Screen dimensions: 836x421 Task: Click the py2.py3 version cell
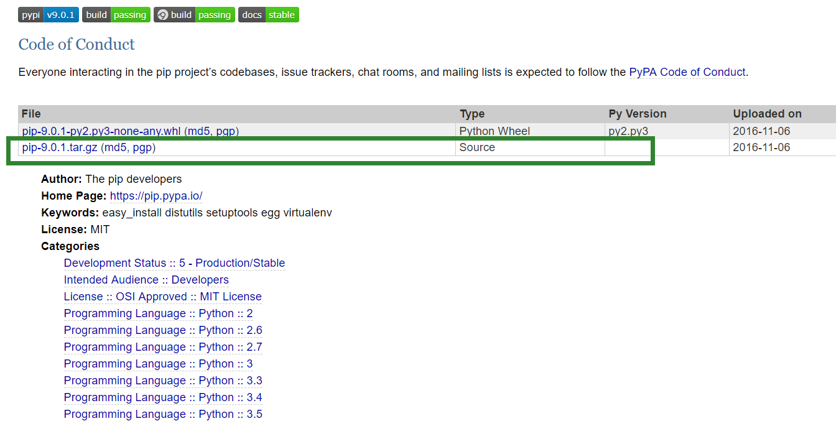[x=628, y=131]
